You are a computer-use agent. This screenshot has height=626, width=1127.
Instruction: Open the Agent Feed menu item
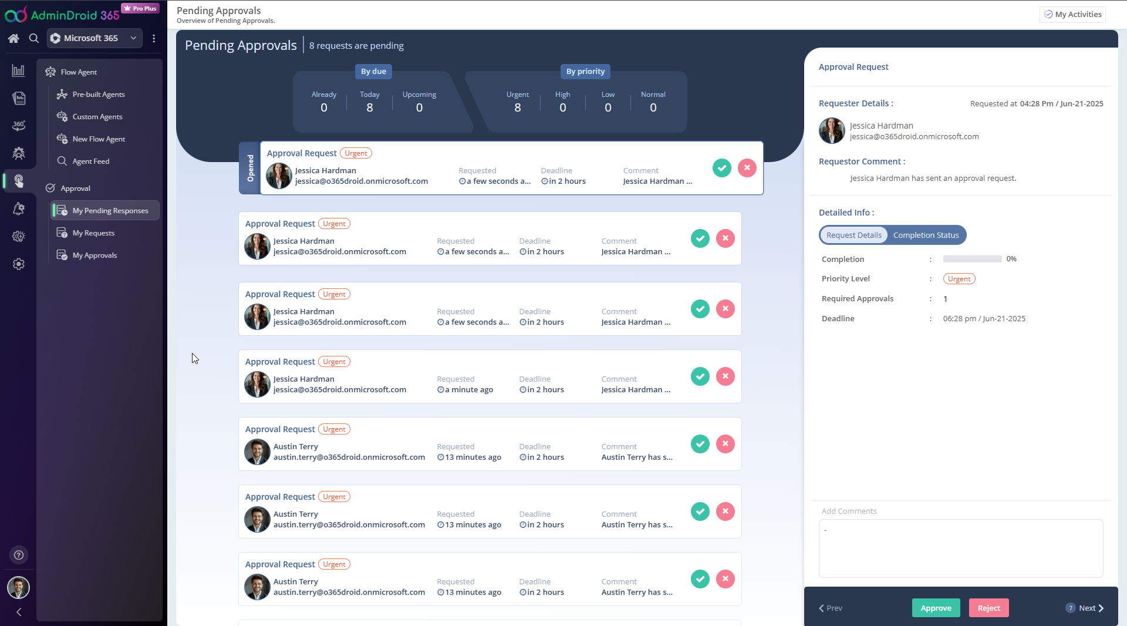click(90, 161)
